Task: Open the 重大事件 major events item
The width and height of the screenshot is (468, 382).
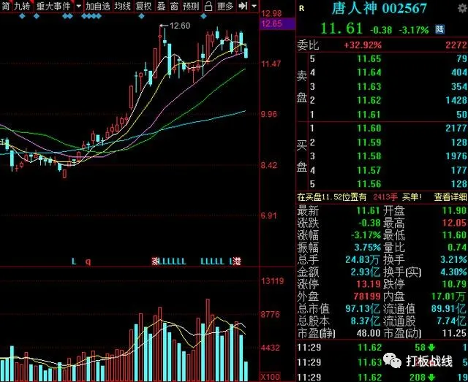Action: pyautogui.click(x=53, y=6)
